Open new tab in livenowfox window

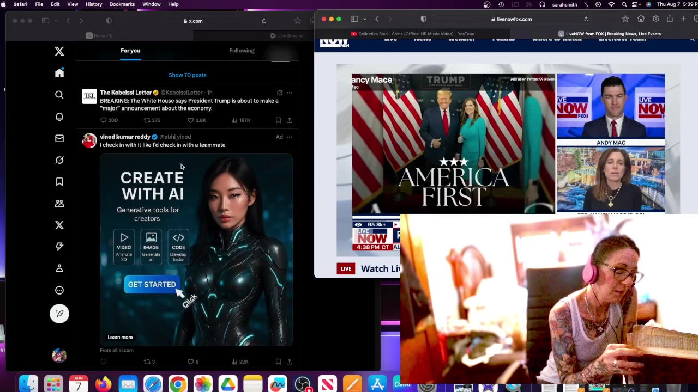coord(683,19)
